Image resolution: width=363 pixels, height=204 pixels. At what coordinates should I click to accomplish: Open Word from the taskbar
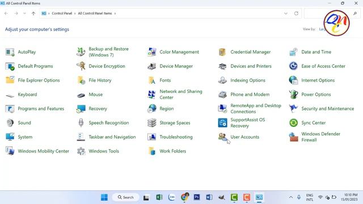point(209,197)
